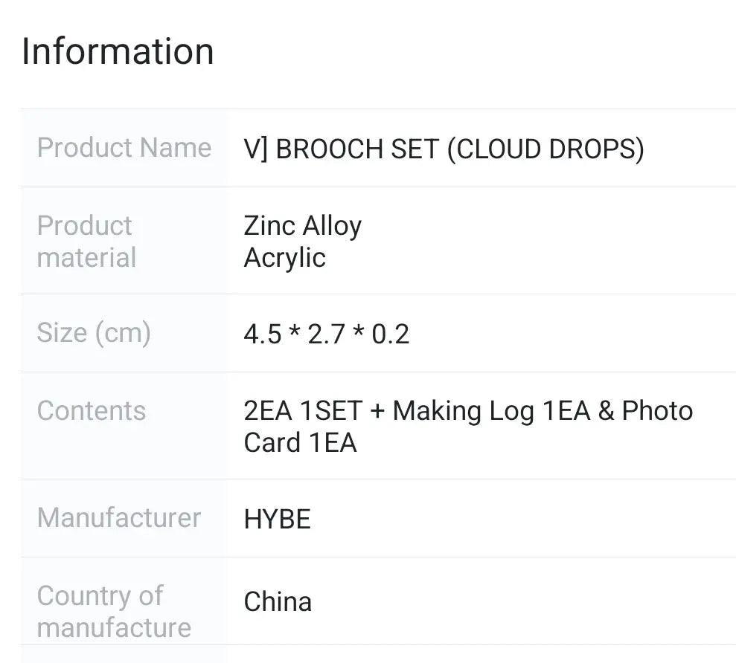Click the 2EA 1SET contents text

(303, 411)
